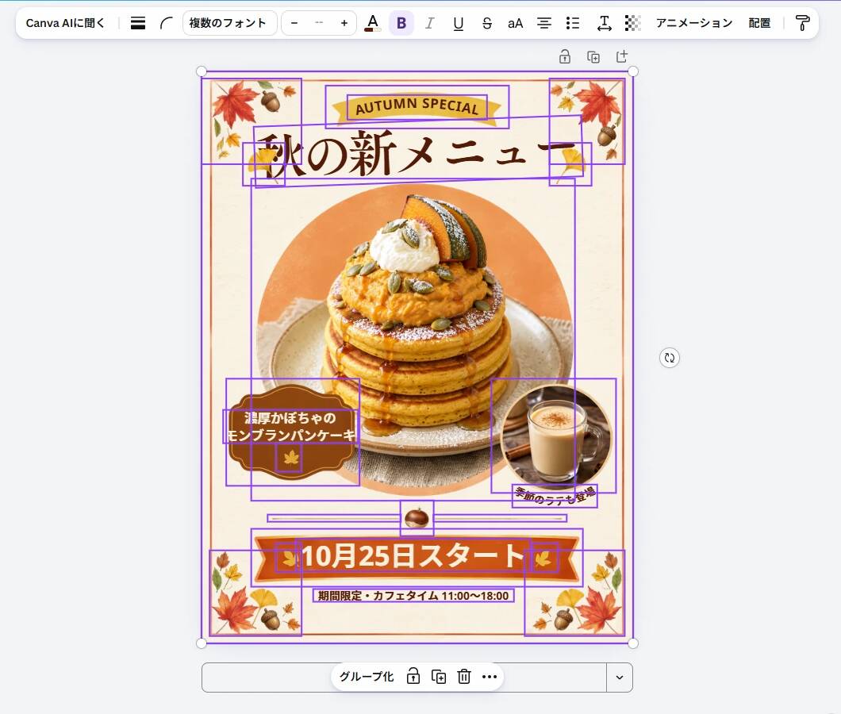Click the bottom-right selection corner handle
This screenshot has width=841, height=714.
[x=633, y=643]
